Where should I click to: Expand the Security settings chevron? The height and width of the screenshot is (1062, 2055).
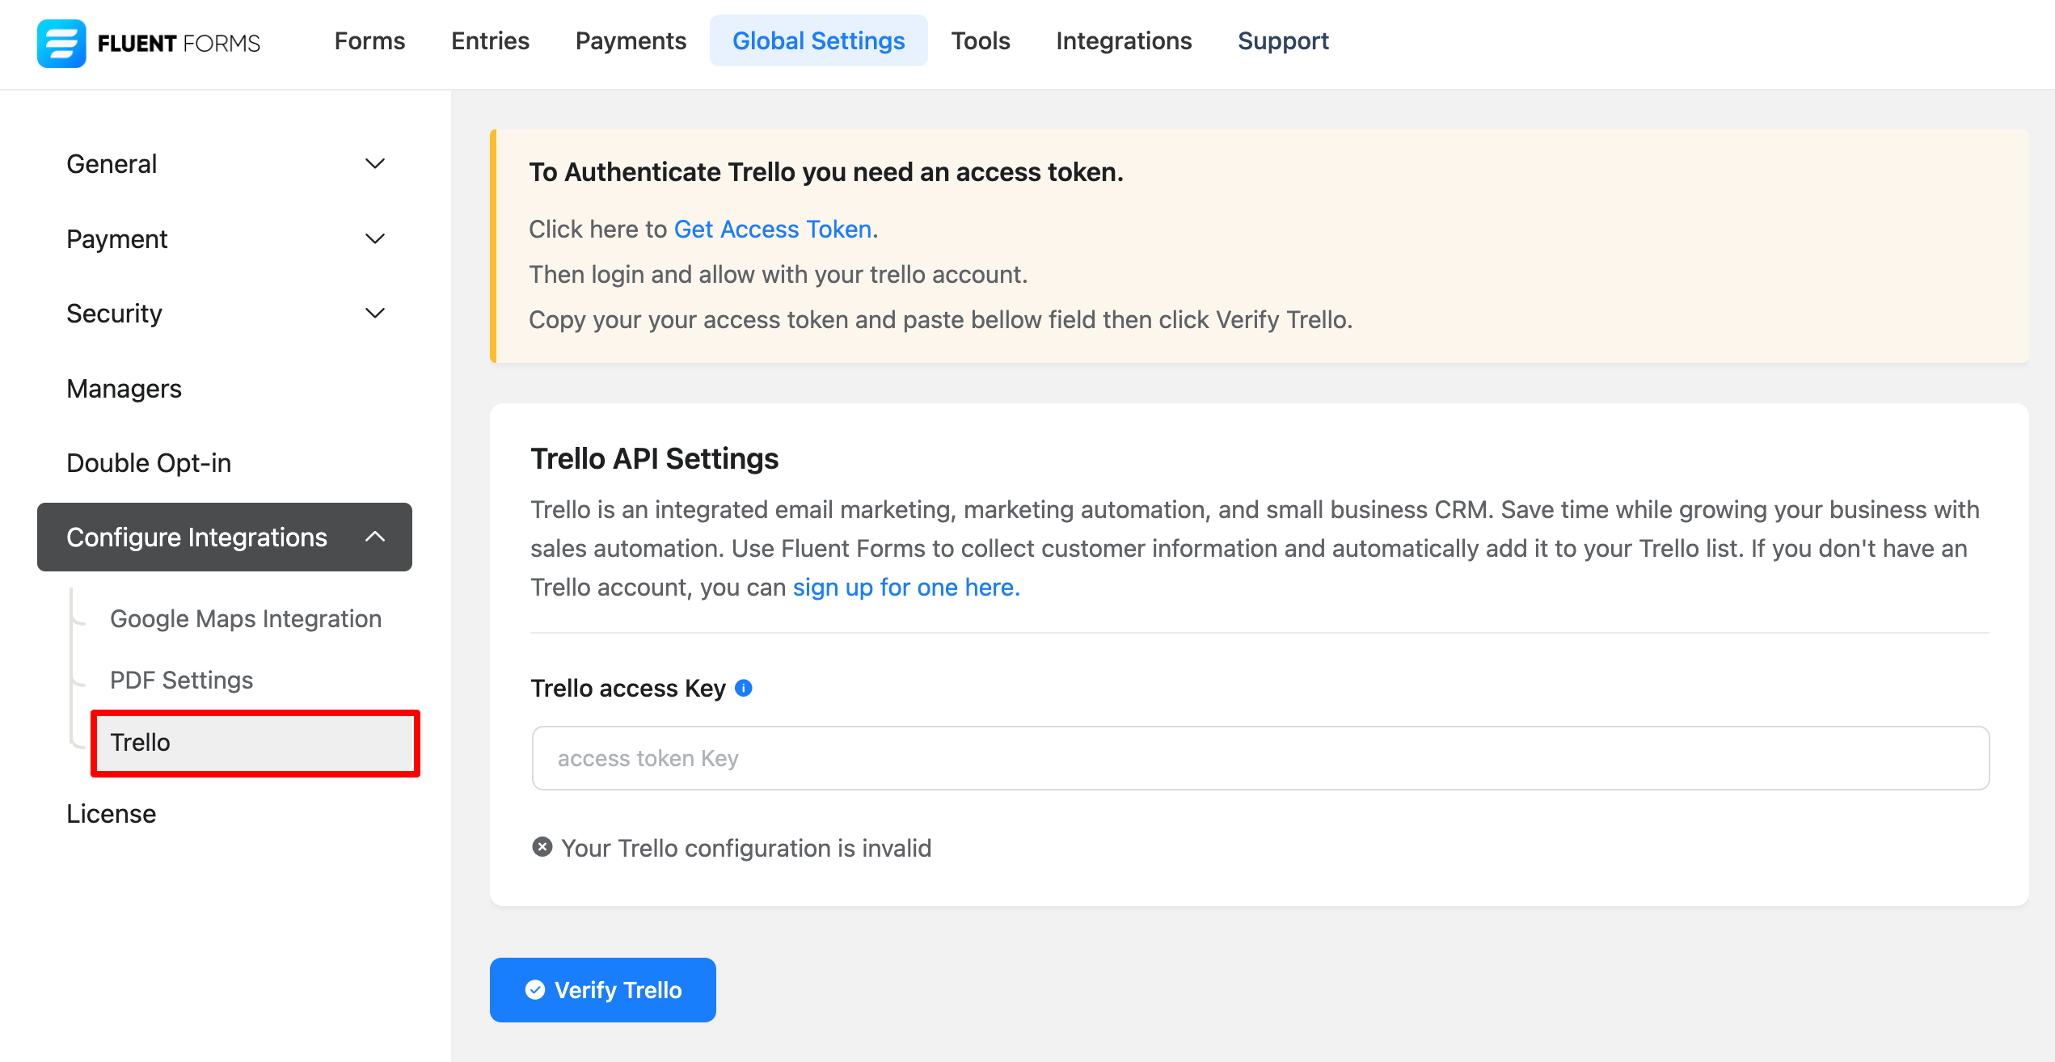pos(374,314)
